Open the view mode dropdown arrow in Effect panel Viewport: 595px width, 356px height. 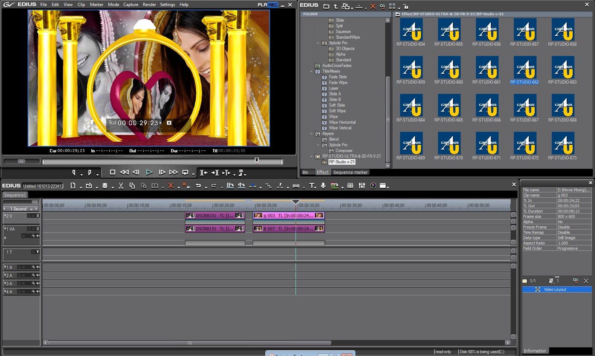(x=399, y=8)
